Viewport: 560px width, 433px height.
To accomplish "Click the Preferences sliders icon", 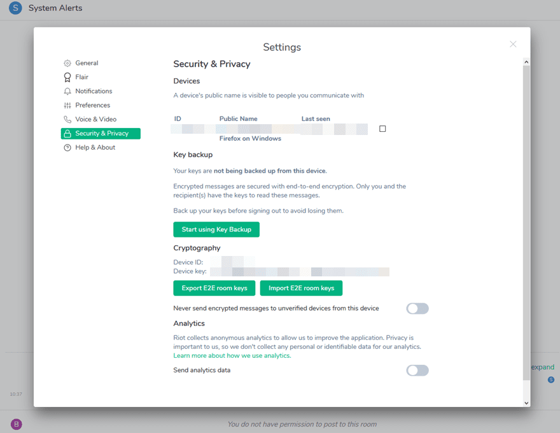I will click(67, 105).
